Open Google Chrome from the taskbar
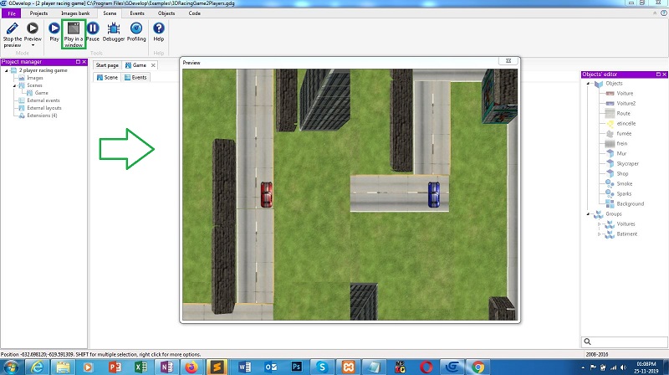Image resolution: width=669 pixels, height=375 pixels. coord(478,367)
